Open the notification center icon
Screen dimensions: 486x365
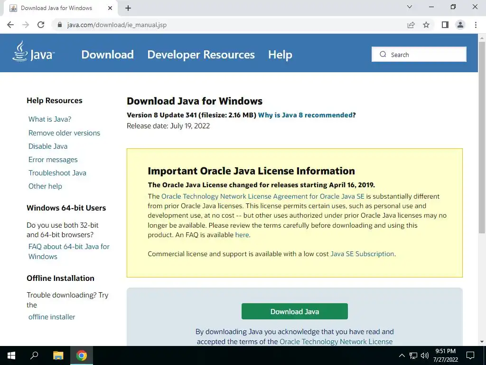pos(470,355)
